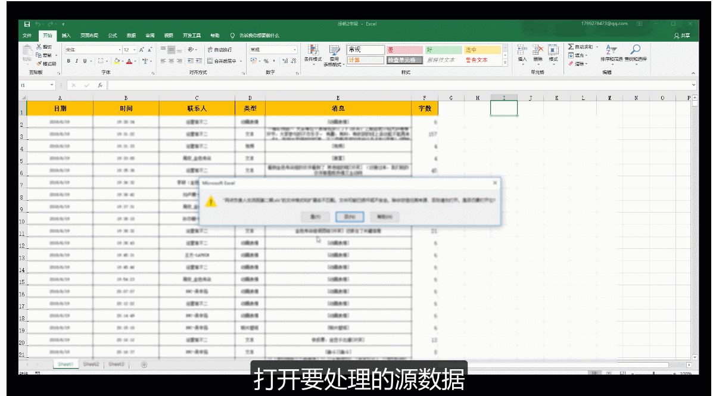Click the Decrease Indent icon
The height and width of the screenshot is (396, 713).
click(x=191, y=61)
